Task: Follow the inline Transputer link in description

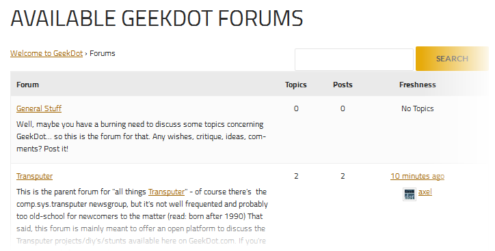Action: tap(166, 192)
